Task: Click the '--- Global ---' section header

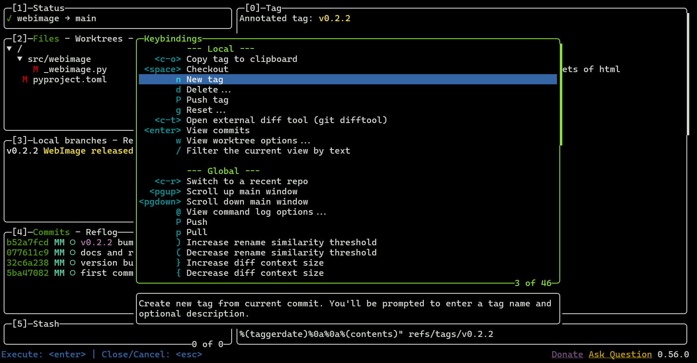Action: pyautogui.click(x=223, y=171)
